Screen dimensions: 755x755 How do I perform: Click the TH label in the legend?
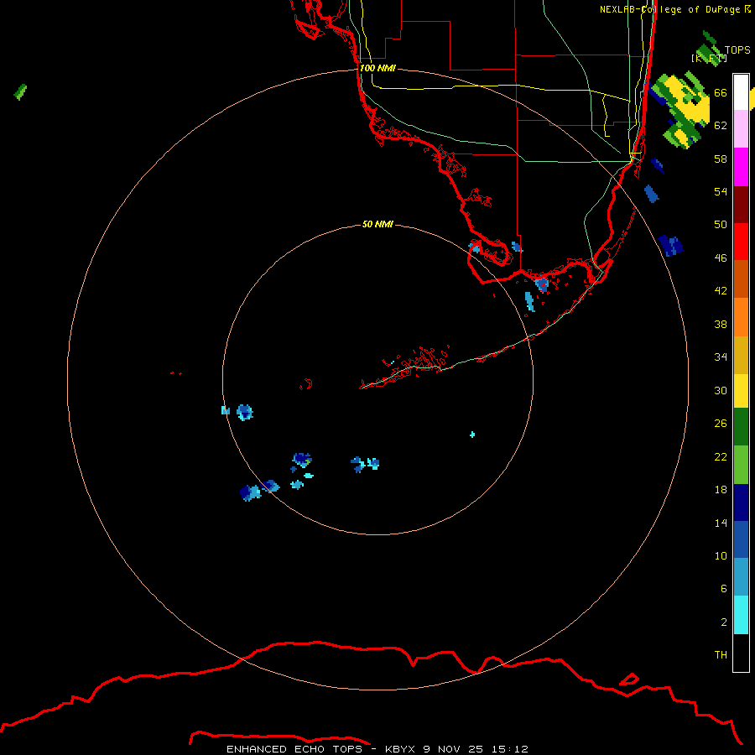(x=721, y=655)
